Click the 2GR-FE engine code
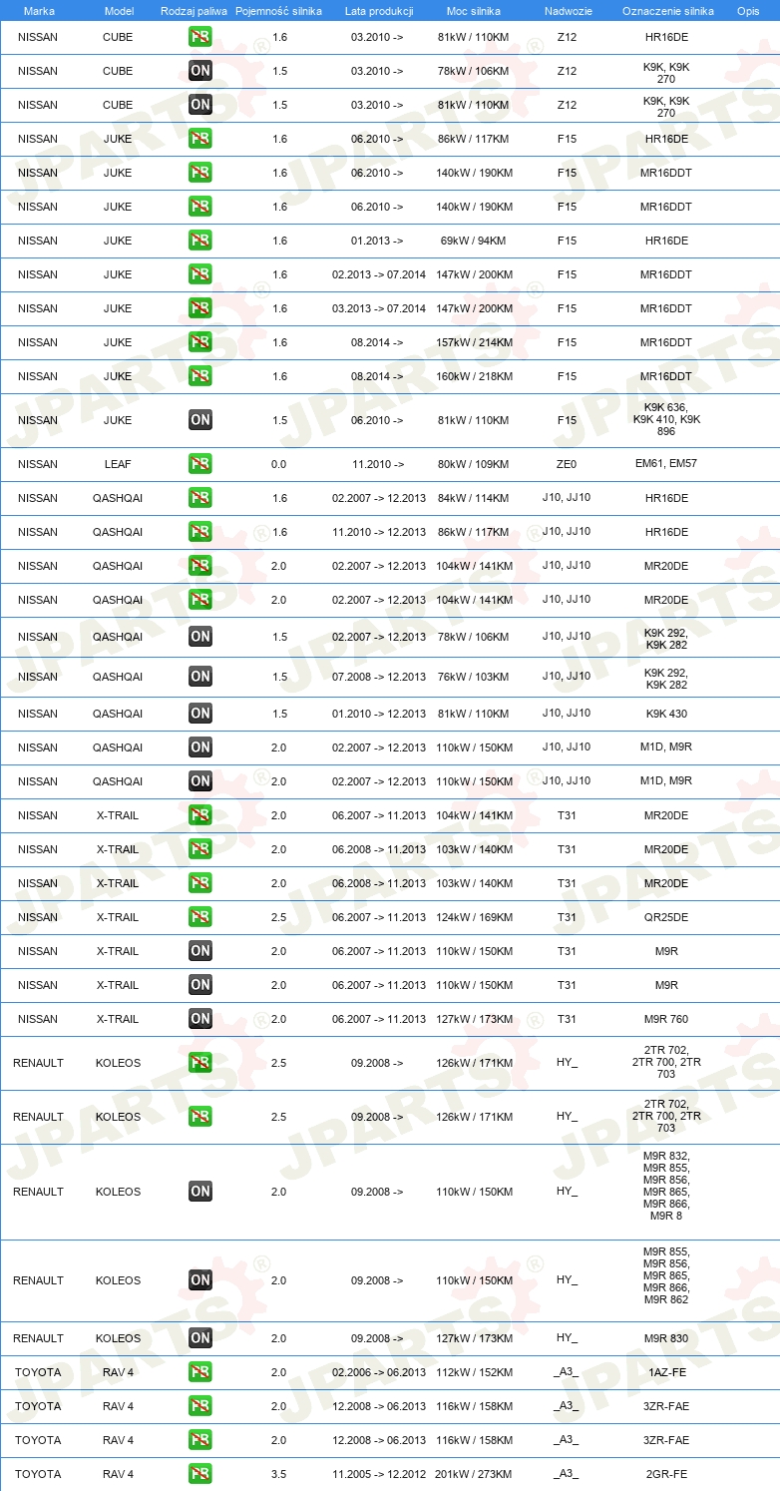This screenshot has height=1491, width=780. pyautogui.click(x=666, y=1474)
